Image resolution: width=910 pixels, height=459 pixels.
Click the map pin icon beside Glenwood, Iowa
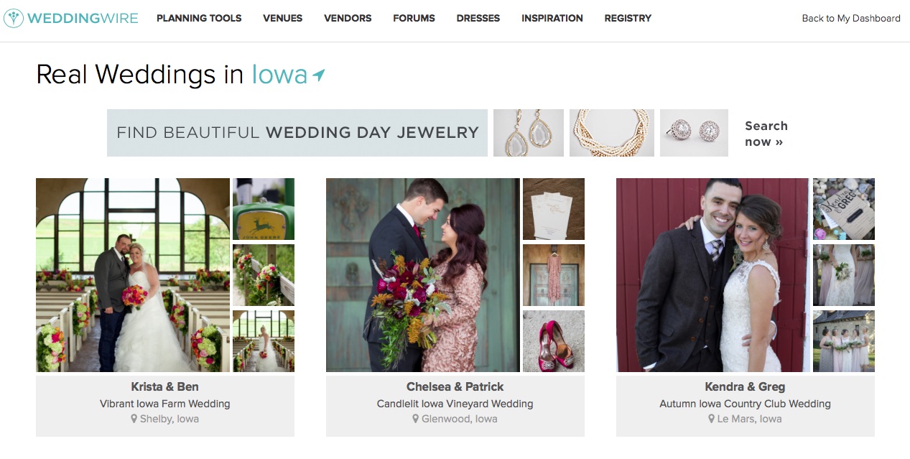[415, 419]
